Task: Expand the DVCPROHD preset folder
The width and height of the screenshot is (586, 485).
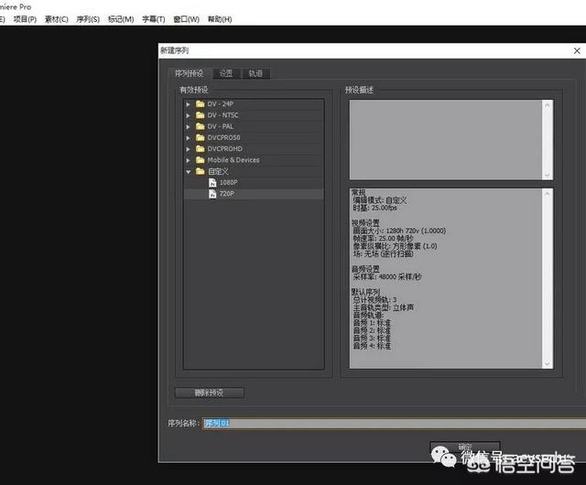Action: pos(189,149)
